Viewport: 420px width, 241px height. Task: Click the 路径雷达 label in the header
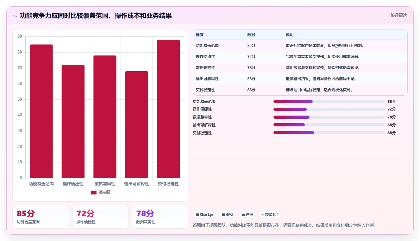point(398,15)
